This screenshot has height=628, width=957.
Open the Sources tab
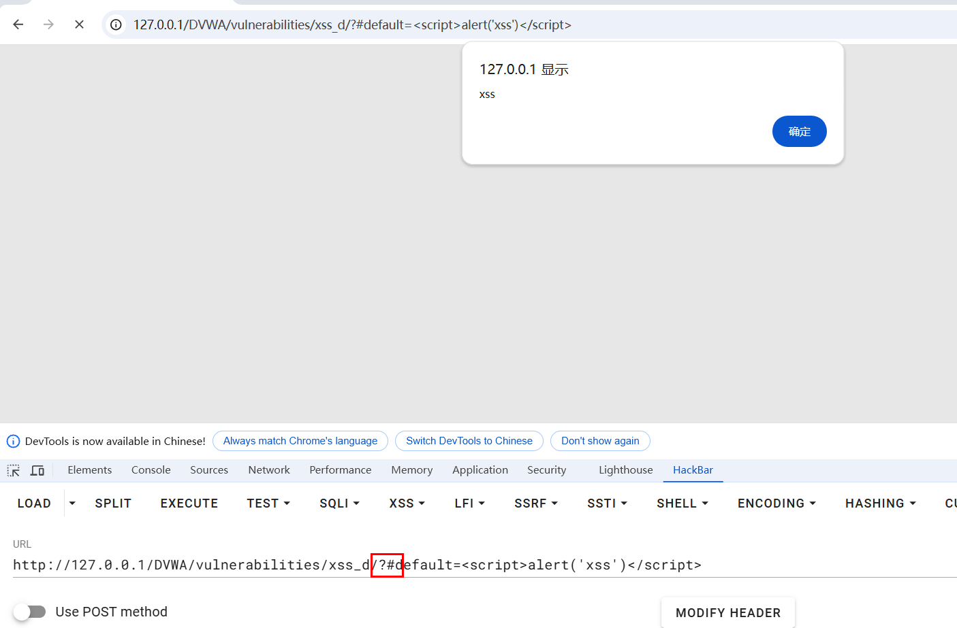coord(209,470)
